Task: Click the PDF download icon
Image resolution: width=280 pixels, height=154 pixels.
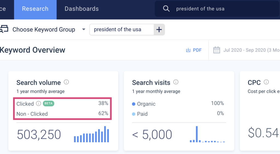Action: 188,50
